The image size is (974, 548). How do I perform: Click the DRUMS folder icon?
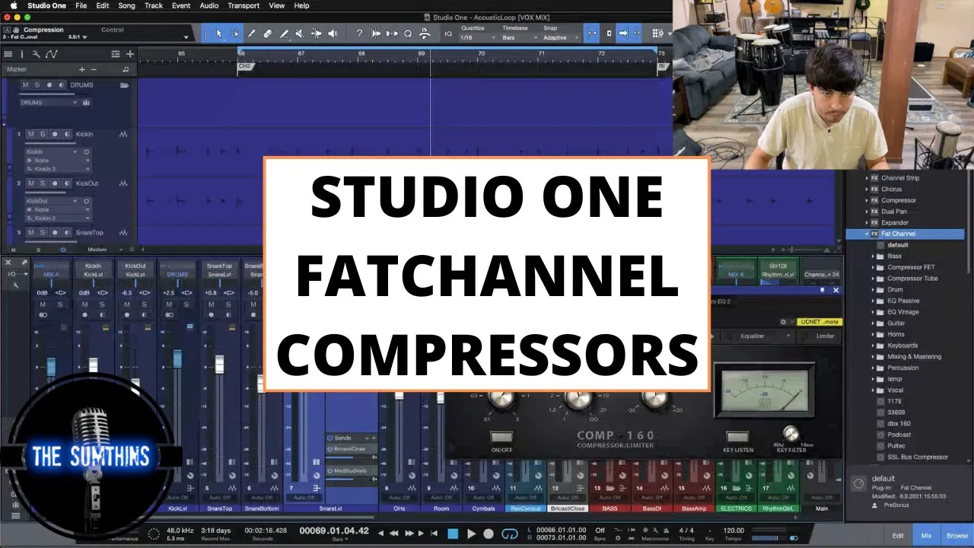[x=124, y=85]
